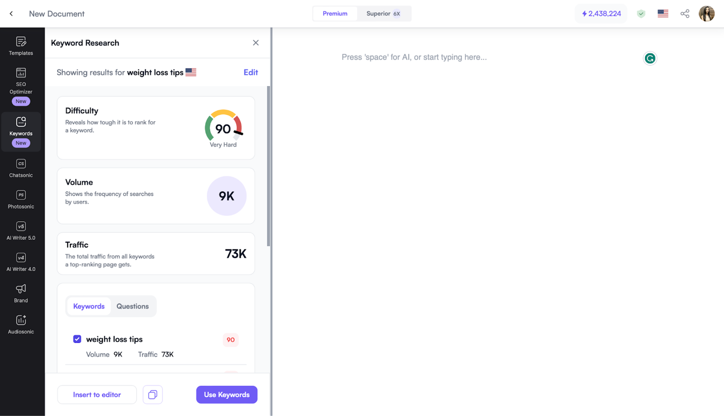The width and height of the screenshot is (724, 416).
Task: Click Insert to editor button
Action: click(96, 395)
